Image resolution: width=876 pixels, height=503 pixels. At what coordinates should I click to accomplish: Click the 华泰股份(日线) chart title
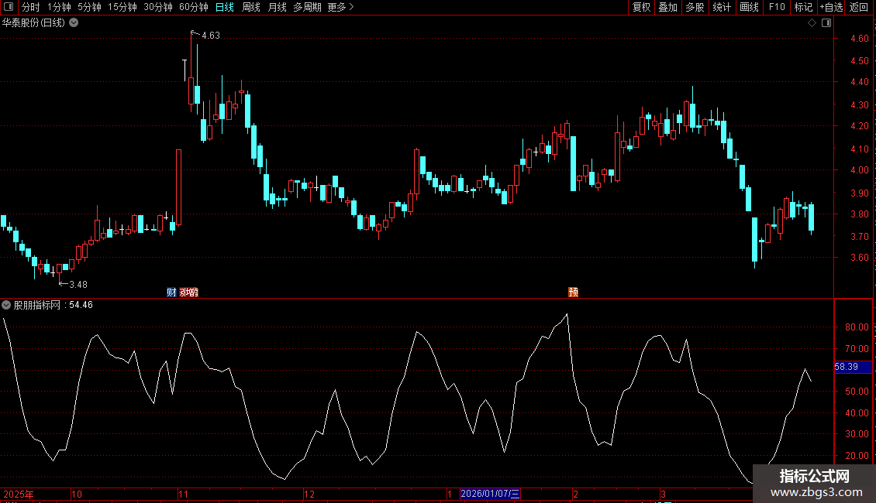[33, 23]
